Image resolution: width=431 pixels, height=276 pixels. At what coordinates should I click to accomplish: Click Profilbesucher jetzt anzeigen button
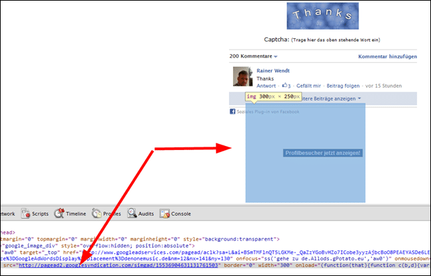coord(323,153)
